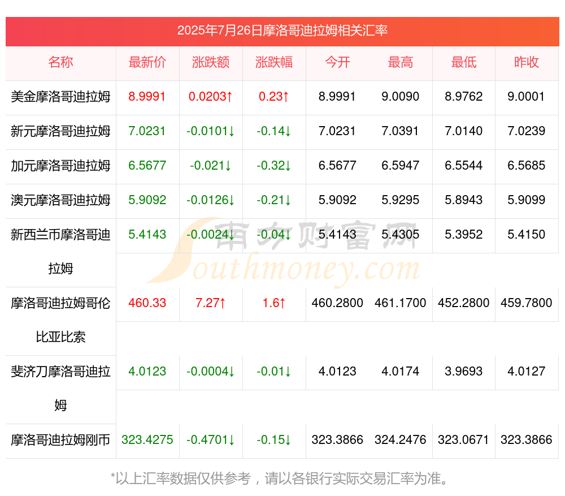Click the table title for 2025年7月26日
The image size is (565, 496).
point(282,31)
